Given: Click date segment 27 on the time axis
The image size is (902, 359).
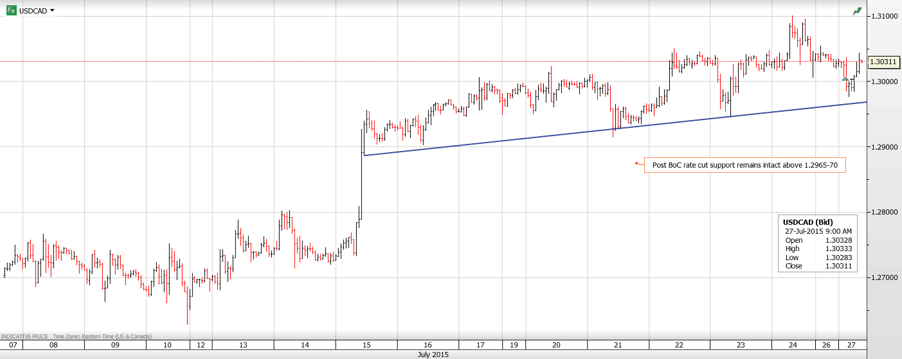Looking at the screenshot, I should 851,345.
